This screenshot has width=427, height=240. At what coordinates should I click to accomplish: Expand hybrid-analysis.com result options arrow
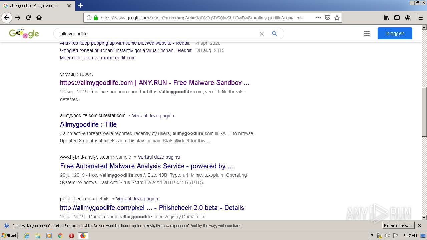135,157
